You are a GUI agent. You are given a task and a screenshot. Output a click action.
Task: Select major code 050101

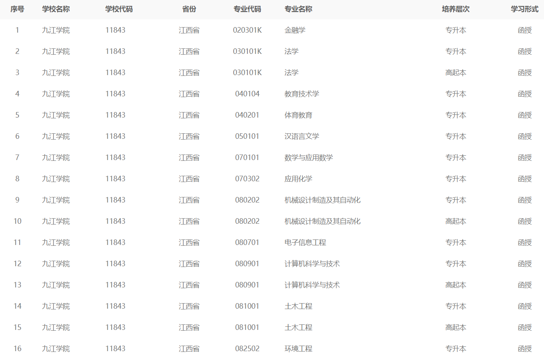click(247, 136)
